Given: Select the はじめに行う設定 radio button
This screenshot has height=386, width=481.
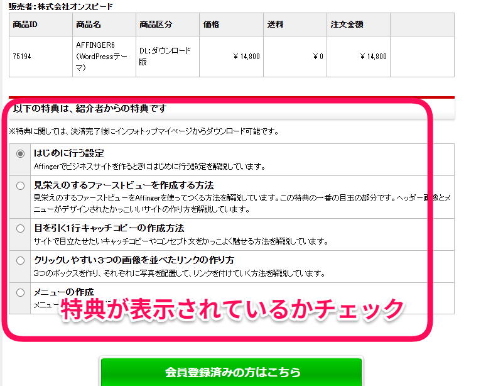Looking at the screenshot, I should (21, 153).
